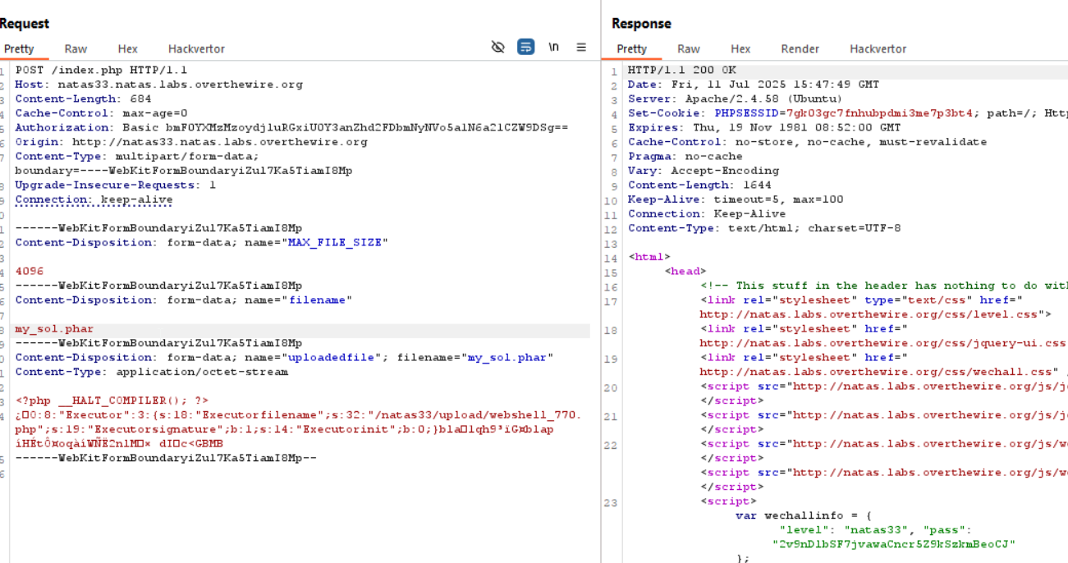Image resolution: width=1068 pixels, height=563 pixels.
Task: Click the Content-Disposition name="MAX_FILE_SIZE" line
Action: click(x=201, y=242)
